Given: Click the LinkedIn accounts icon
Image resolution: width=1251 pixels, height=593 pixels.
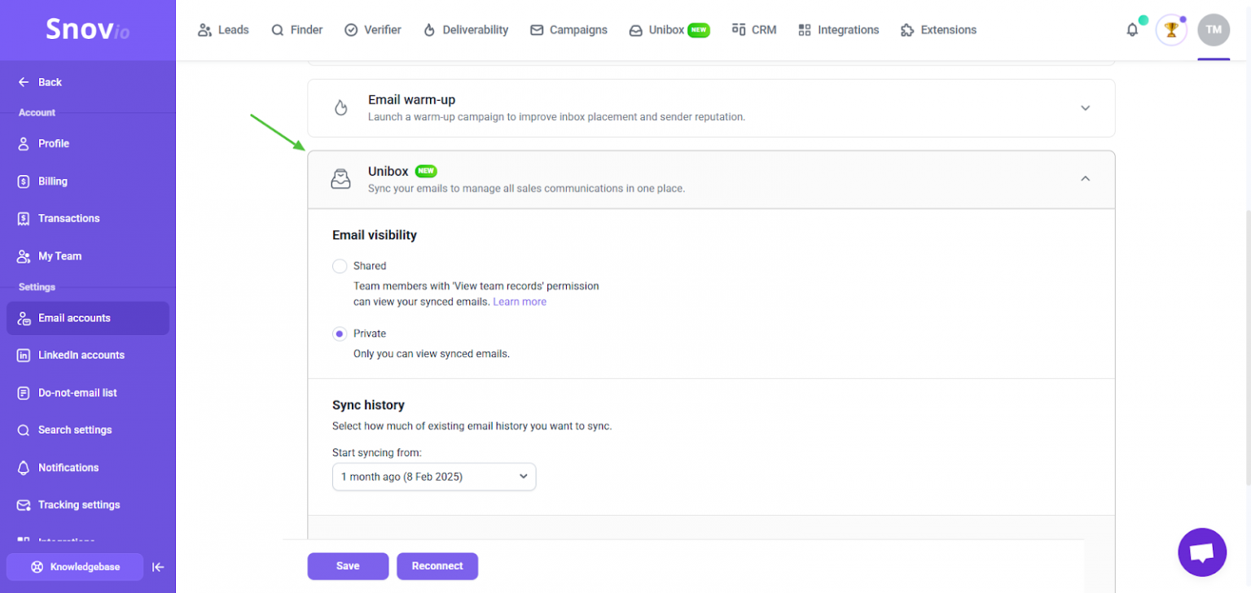Looking at the screenshot, I should [x=24, y=355].
